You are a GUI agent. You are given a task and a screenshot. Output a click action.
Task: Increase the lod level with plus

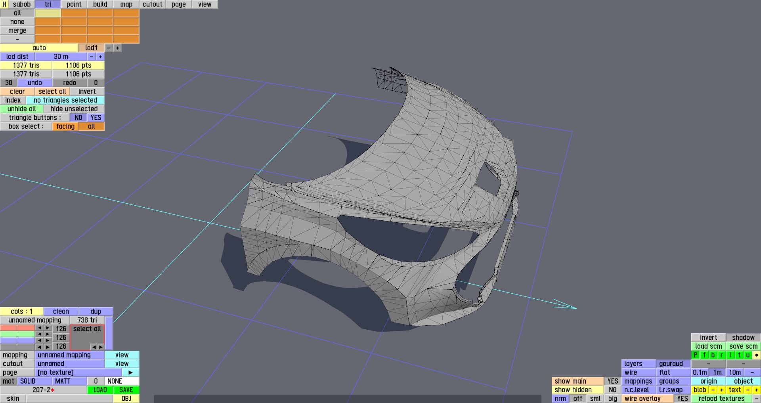(118, 48)
